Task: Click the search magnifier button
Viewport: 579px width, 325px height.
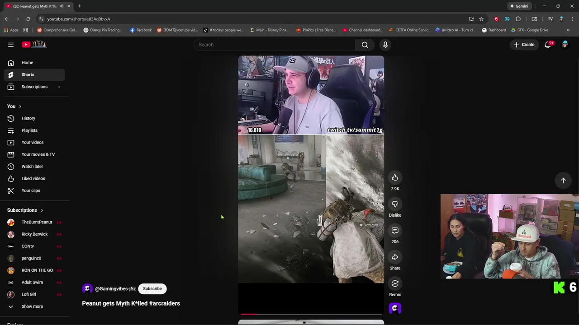Action: pyautogui.click(x=365, y=45)
